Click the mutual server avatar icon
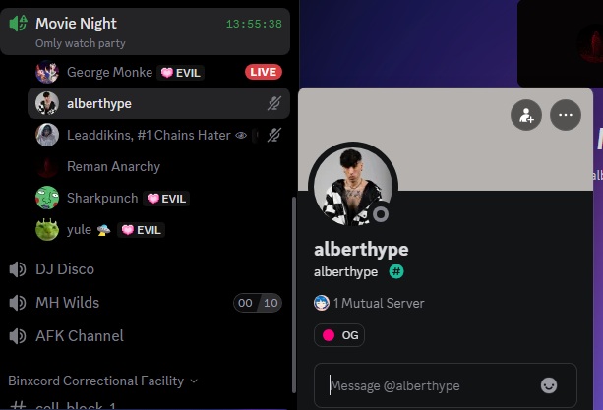This screenshot has height=410, width=603. click(322, 303)
